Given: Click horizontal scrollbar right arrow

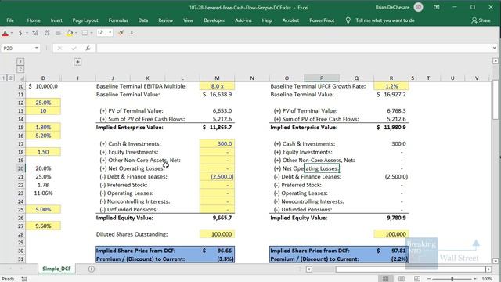Looking at the screenshot, I should click(x=488, y=269).
